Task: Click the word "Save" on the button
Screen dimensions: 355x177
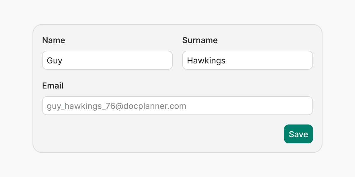Action: tap(298, 134)
